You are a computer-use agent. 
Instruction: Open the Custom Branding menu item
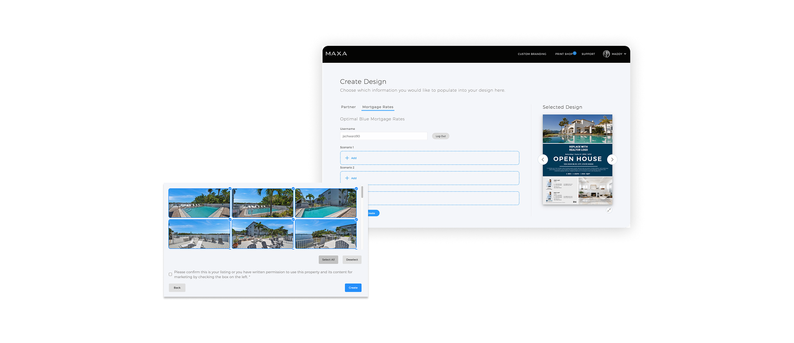click(532, 54)
